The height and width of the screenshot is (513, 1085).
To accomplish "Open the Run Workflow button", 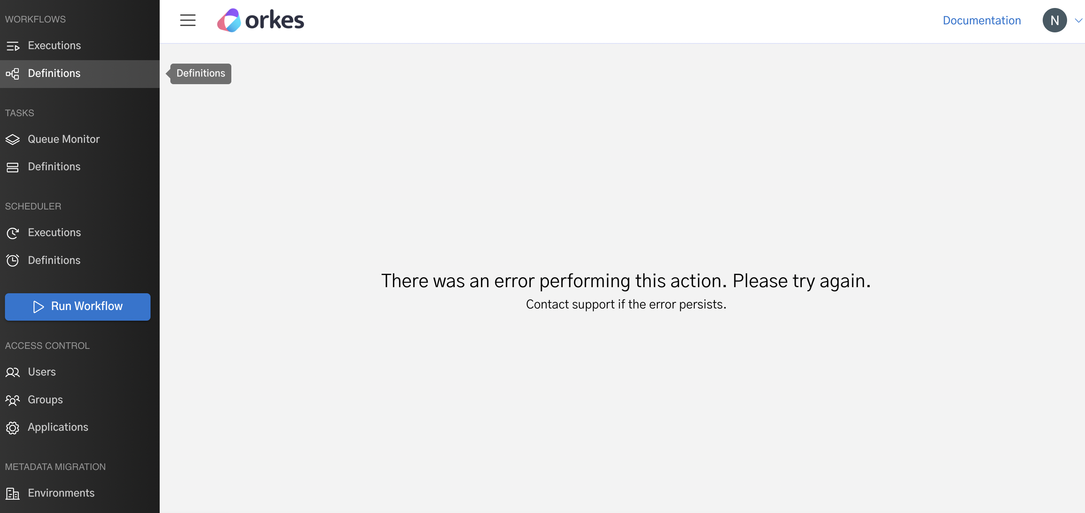I will pyautogui.click(x=77, y=306).
